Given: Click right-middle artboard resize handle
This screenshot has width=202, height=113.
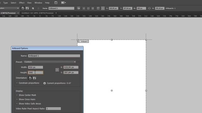Looking at the screenshot, I should coord(146,91).
